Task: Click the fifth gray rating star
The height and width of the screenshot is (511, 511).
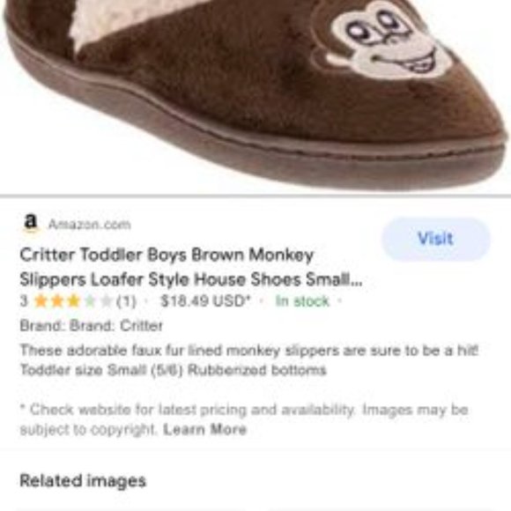Action: point(106,300)
